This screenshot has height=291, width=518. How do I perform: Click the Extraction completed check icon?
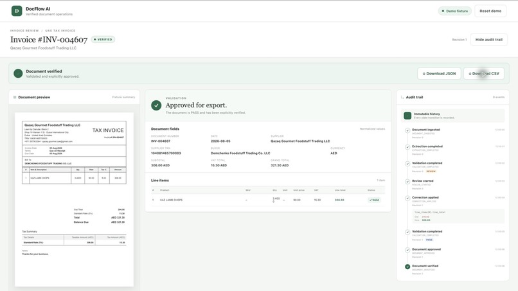(407, 147)
